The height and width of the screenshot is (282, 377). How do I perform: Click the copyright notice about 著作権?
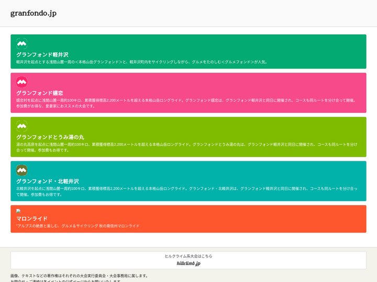[80, 276]
